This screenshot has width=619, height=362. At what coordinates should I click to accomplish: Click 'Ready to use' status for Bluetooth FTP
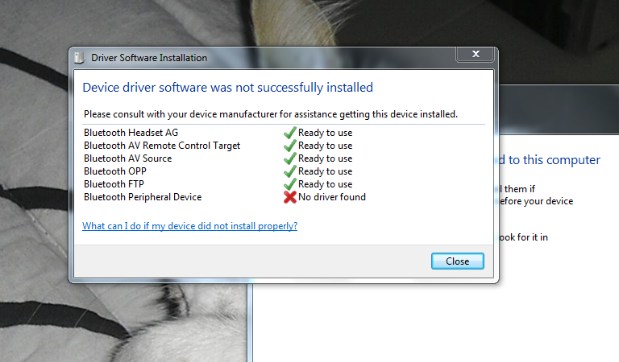click(x=326, y=184)
